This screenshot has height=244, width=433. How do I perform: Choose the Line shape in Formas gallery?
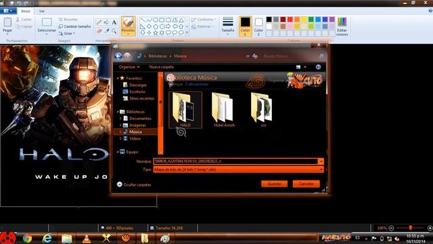pyautogui.click(x=143, y=20)
